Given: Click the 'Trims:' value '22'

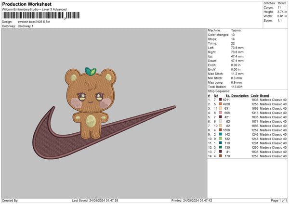Looking at the screenshot, I should [233, 43].
